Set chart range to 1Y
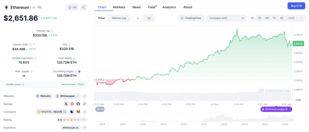Viewport: 309px width, 132px height. pyautogui.click(x=274, y=18)
